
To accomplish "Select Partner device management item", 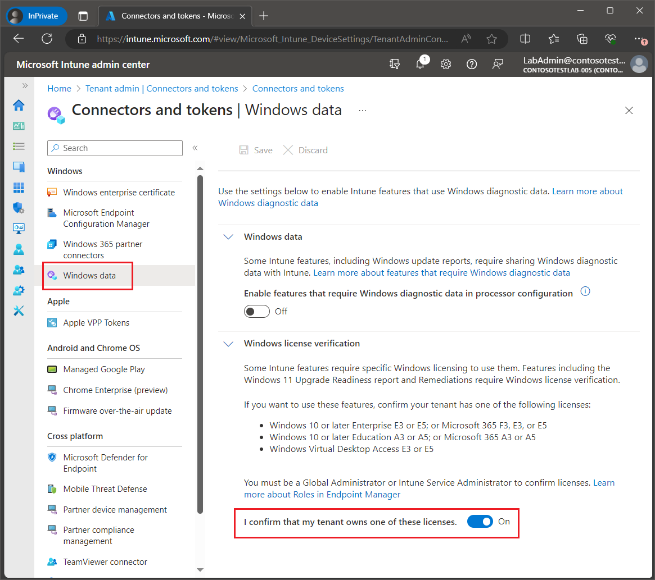I will click(115, 509).
